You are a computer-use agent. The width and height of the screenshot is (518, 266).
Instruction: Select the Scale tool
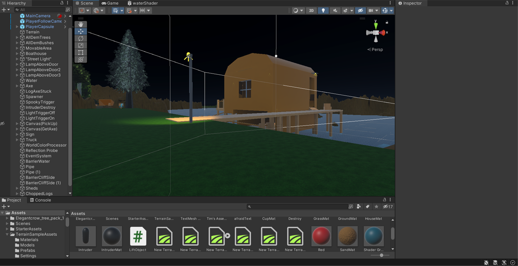pyautogui.click(x=81, y=45)
